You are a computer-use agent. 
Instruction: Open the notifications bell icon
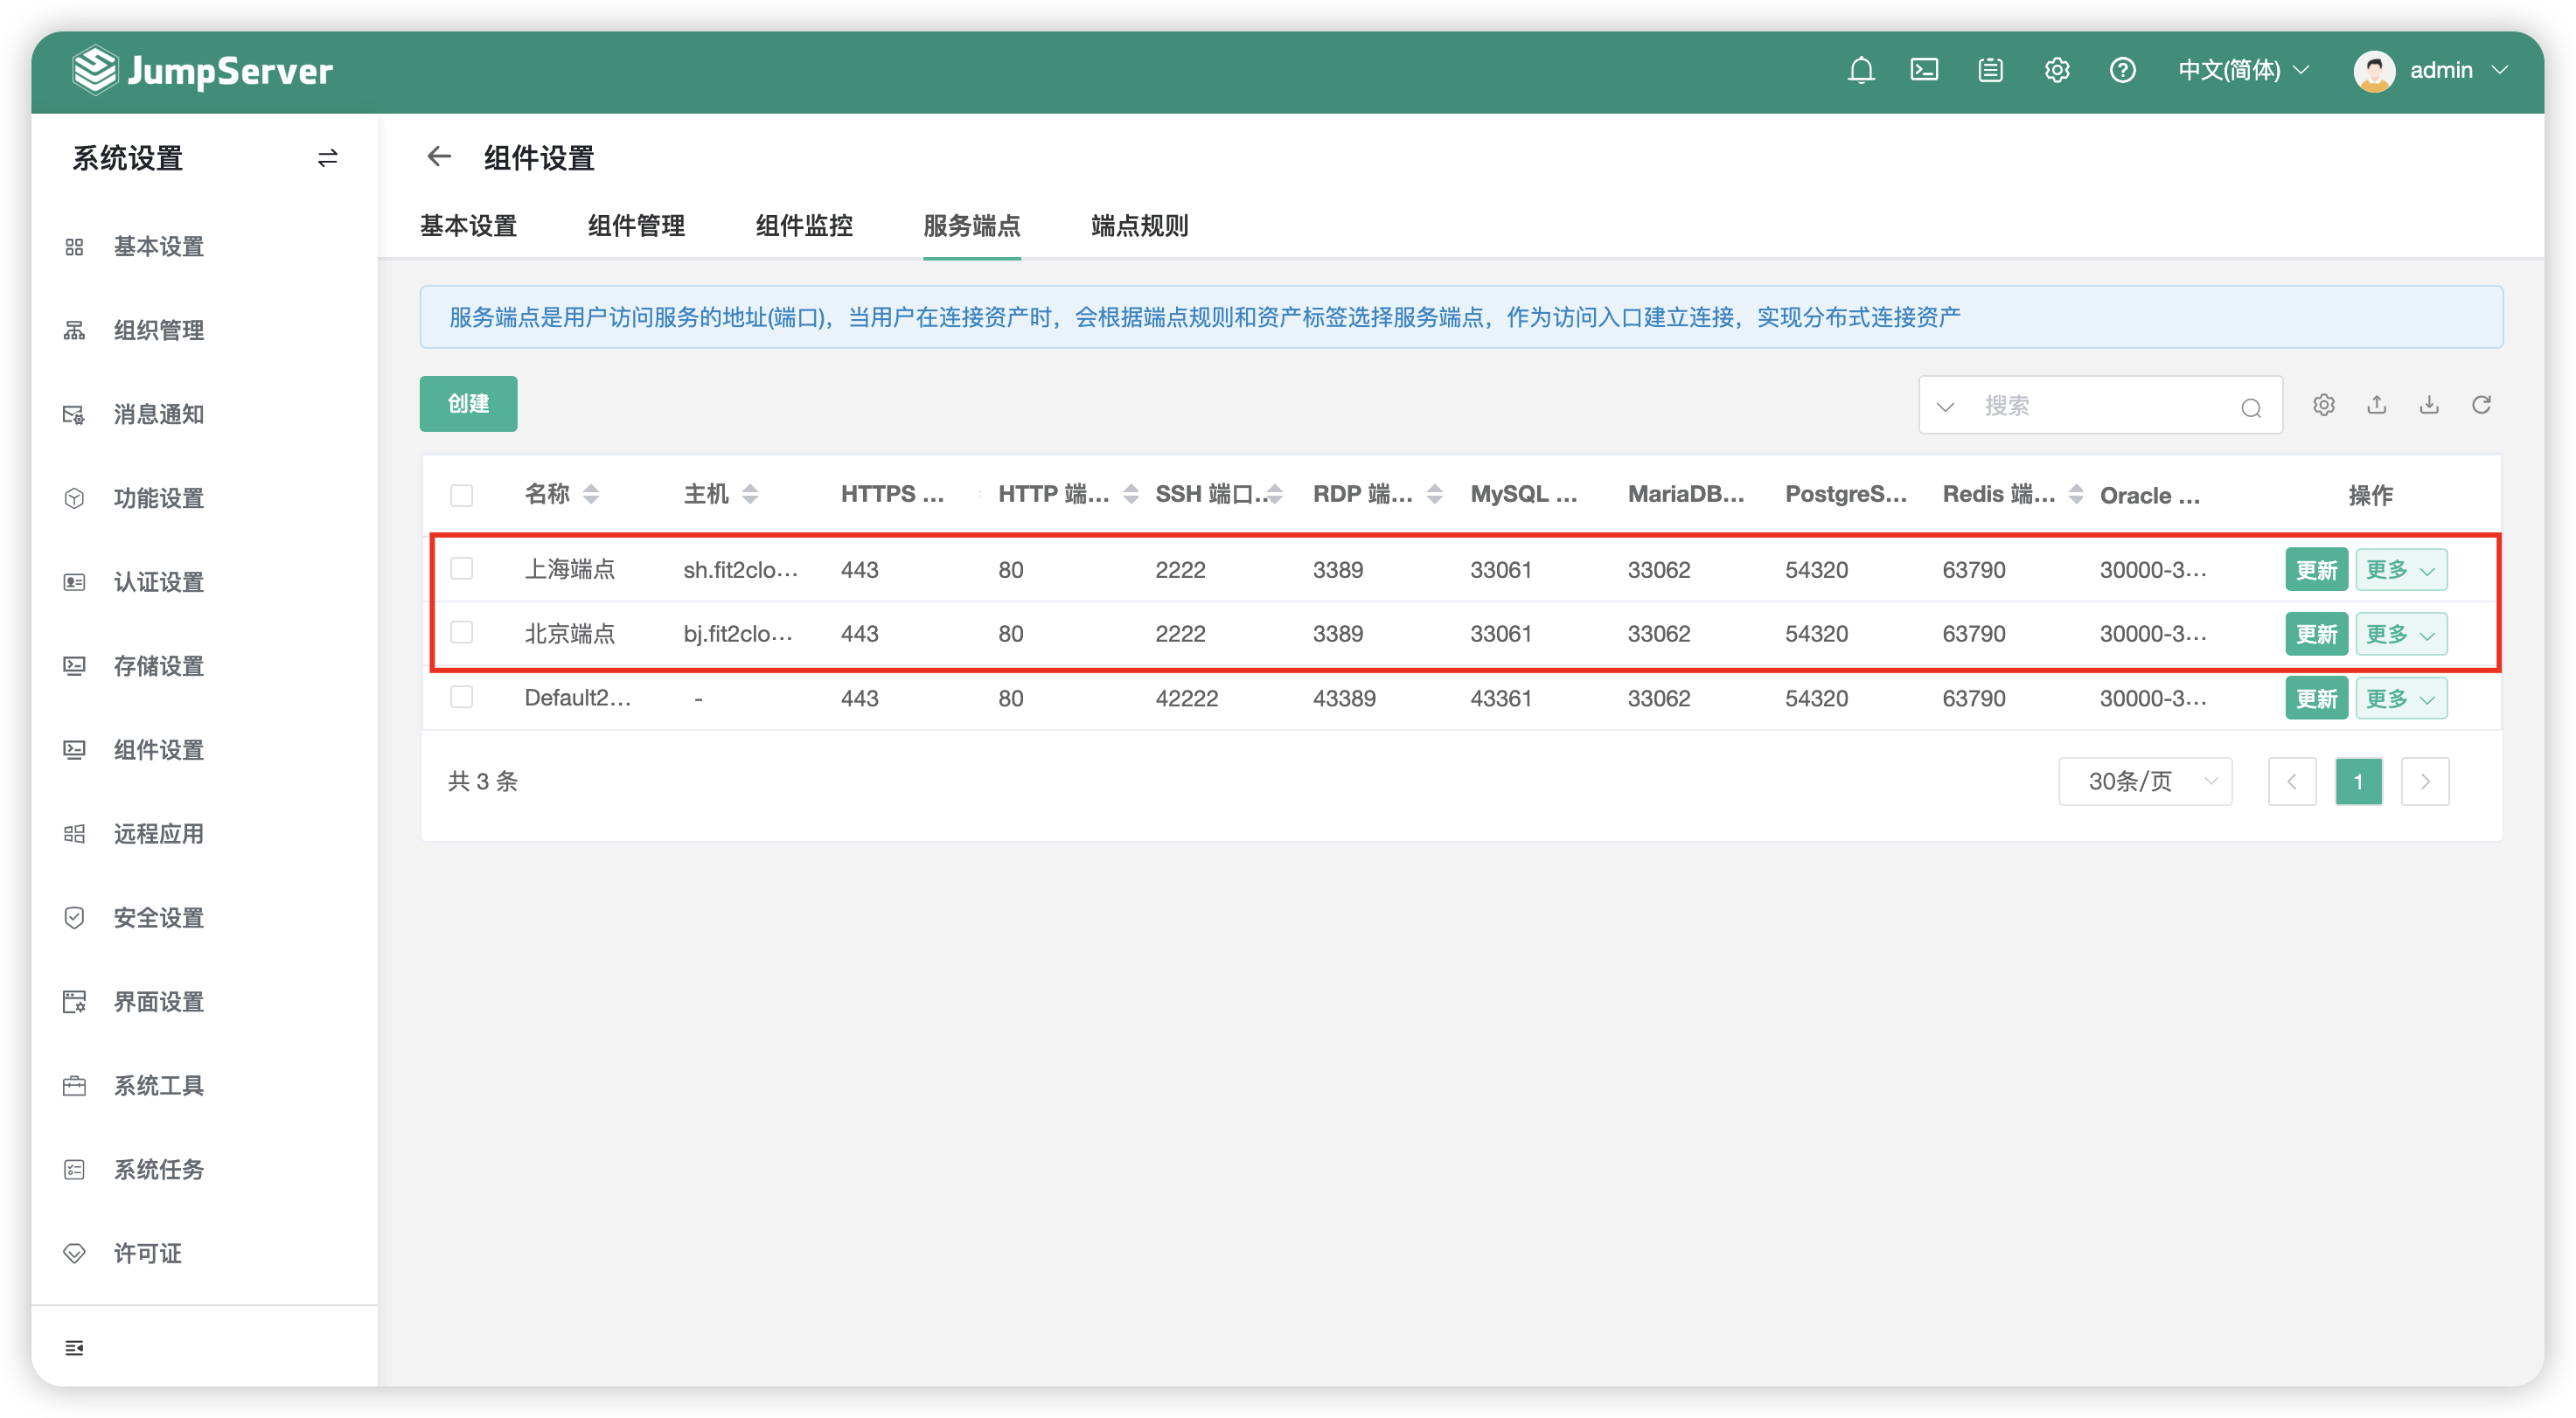pyautogui.click(x=1860, y=70)
